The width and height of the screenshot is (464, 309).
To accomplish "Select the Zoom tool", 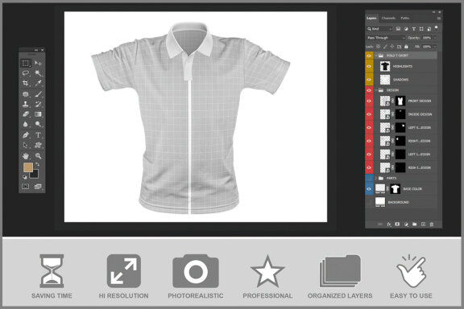I will tap(38, 156).
